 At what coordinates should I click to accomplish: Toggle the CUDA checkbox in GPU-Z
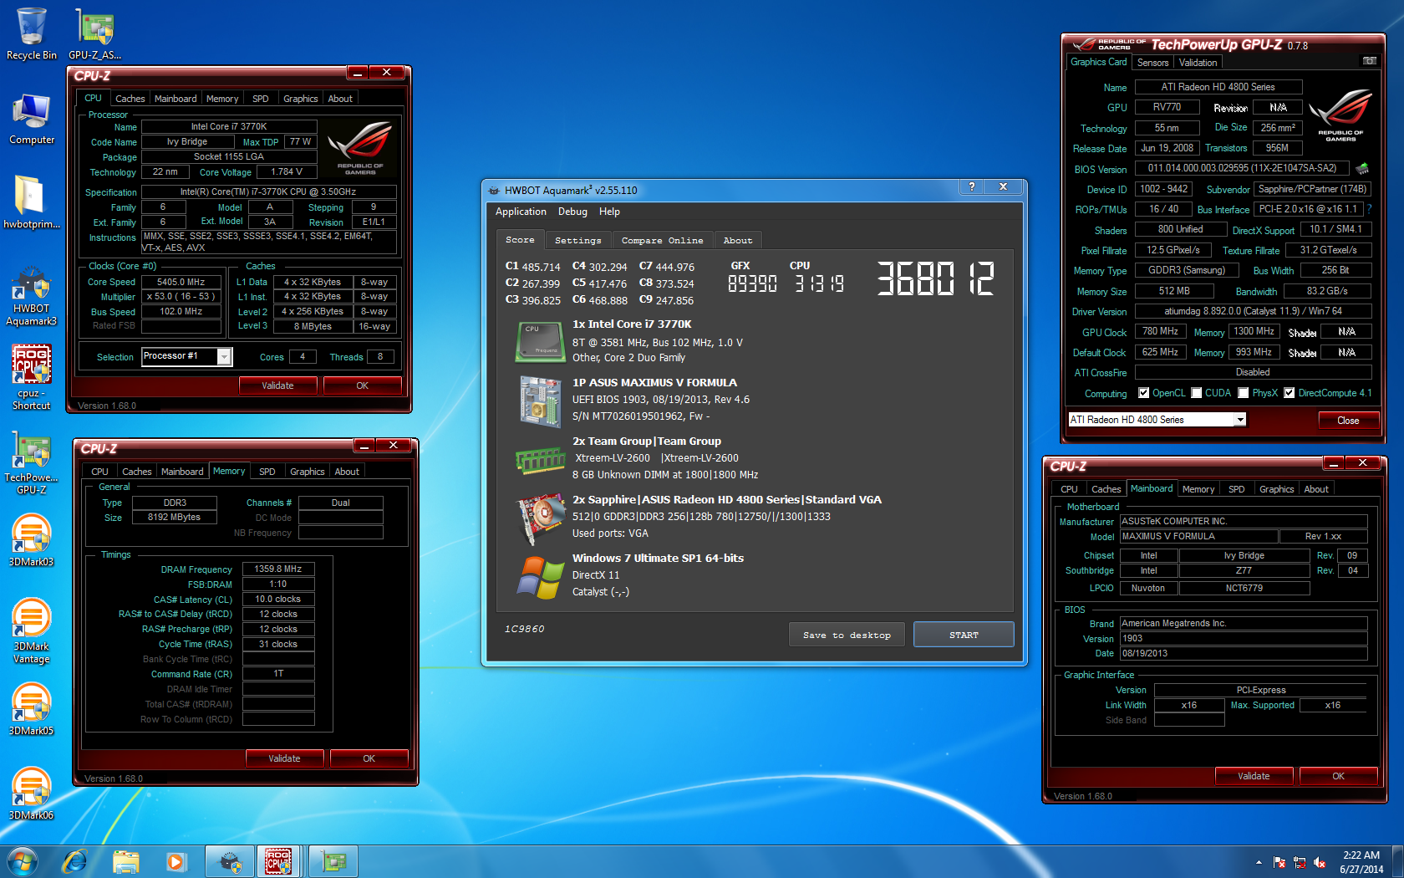(x=1197, y=393)
